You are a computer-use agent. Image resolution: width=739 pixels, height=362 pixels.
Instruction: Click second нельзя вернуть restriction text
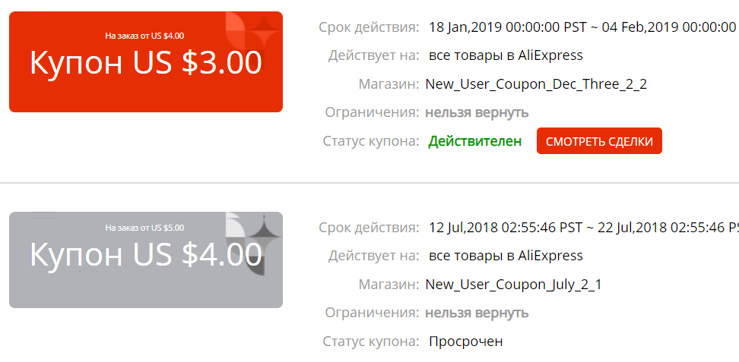[x=477, y=313]
